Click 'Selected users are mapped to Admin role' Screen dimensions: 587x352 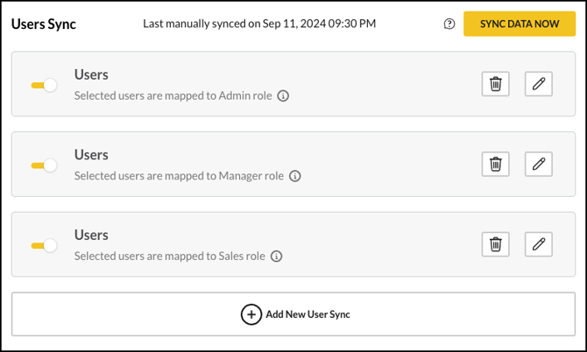[x=173, y=95]
